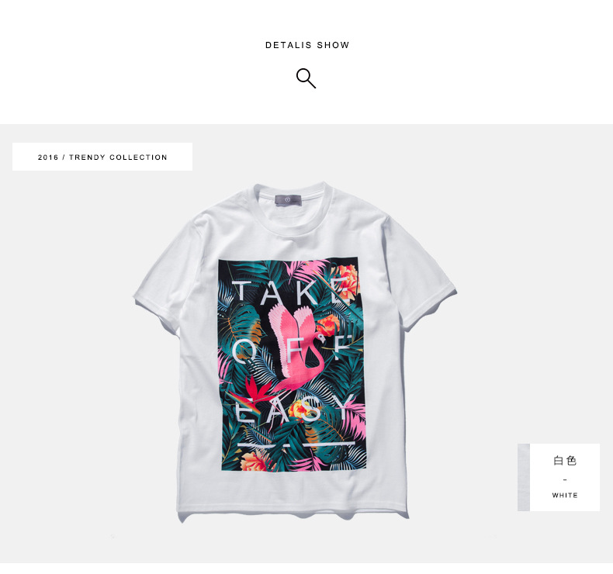Click the WHITE color name text

click(x=565, y=495)
